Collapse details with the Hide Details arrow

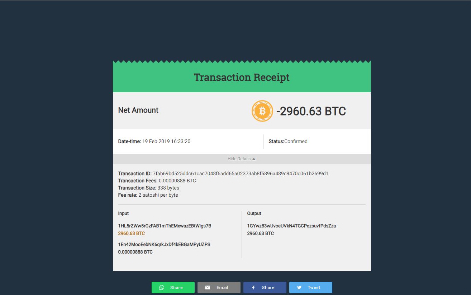point(254,159)
